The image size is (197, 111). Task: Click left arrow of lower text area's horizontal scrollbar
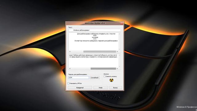[70, 68]
